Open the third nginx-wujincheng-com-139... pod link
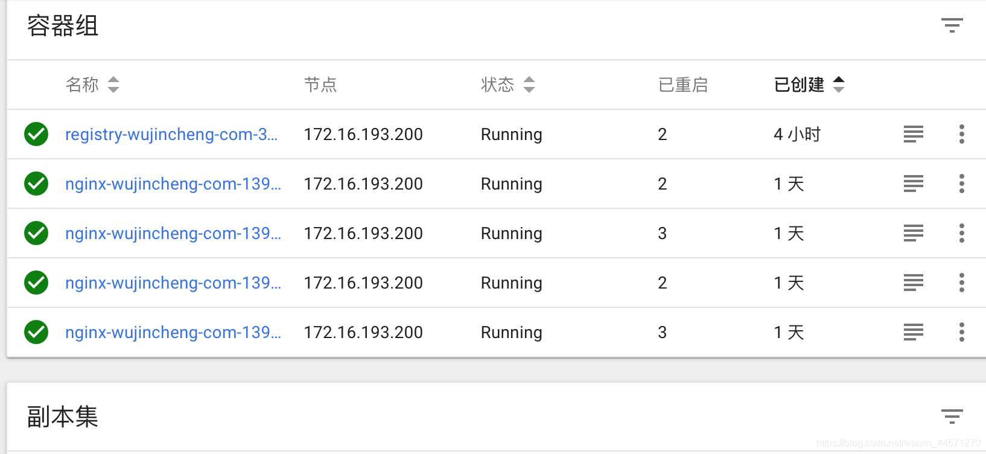986x454 pixels. (x=173, y=283)
